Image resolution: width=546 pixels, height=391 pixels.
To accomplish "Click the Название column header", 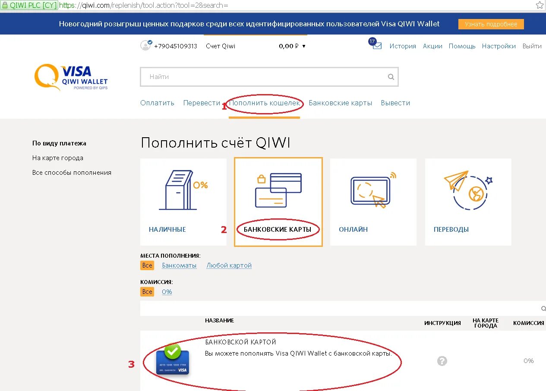I will pos(220,320).
